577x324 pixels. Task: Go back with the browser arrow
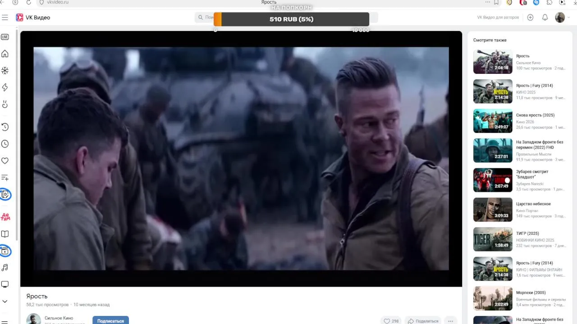3,2
